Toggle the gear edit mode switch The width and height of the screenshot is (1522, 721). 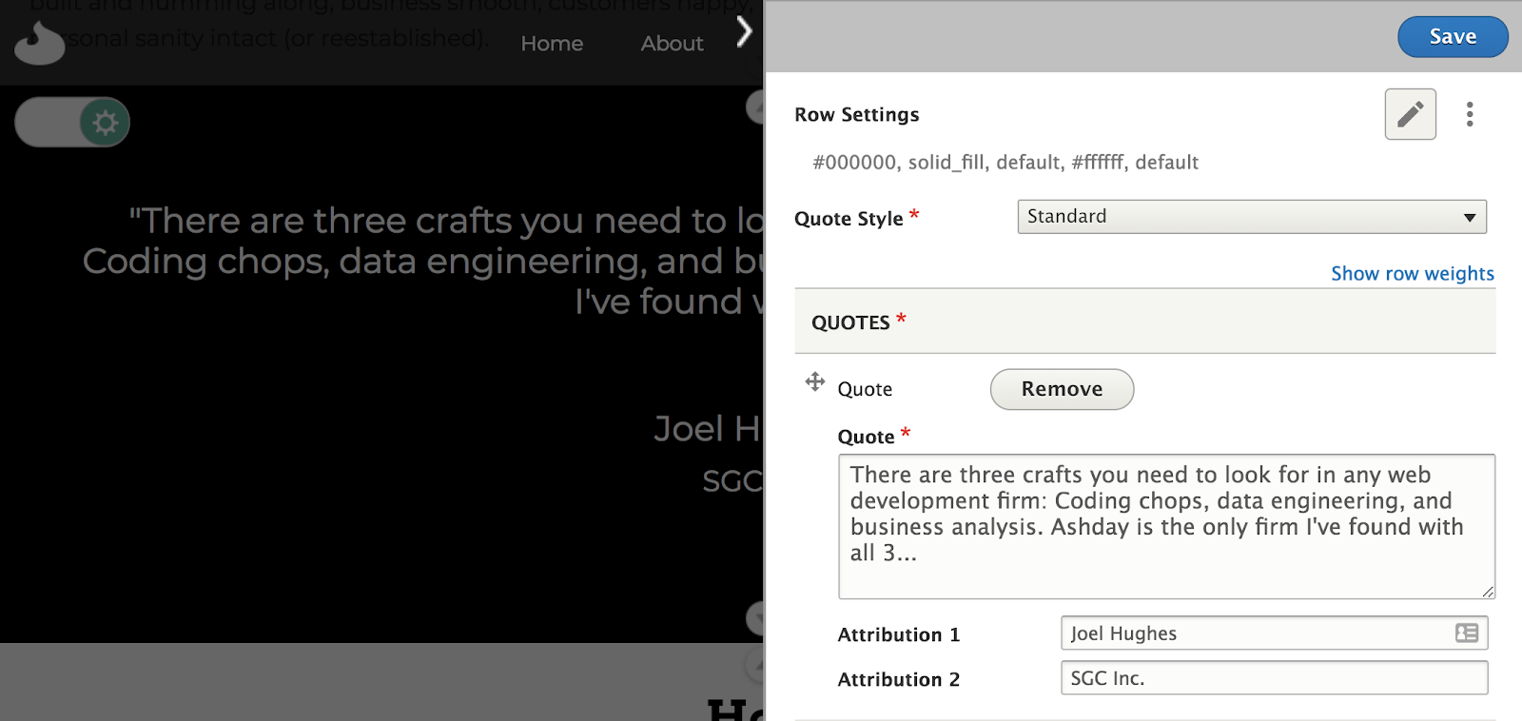point(72,122)
